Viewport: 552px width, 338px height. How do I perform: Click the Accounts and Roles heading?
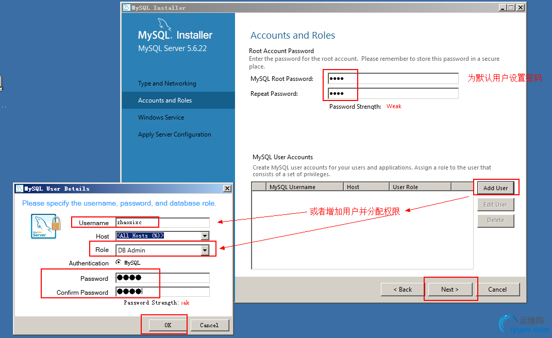click(x=293, y=35)
